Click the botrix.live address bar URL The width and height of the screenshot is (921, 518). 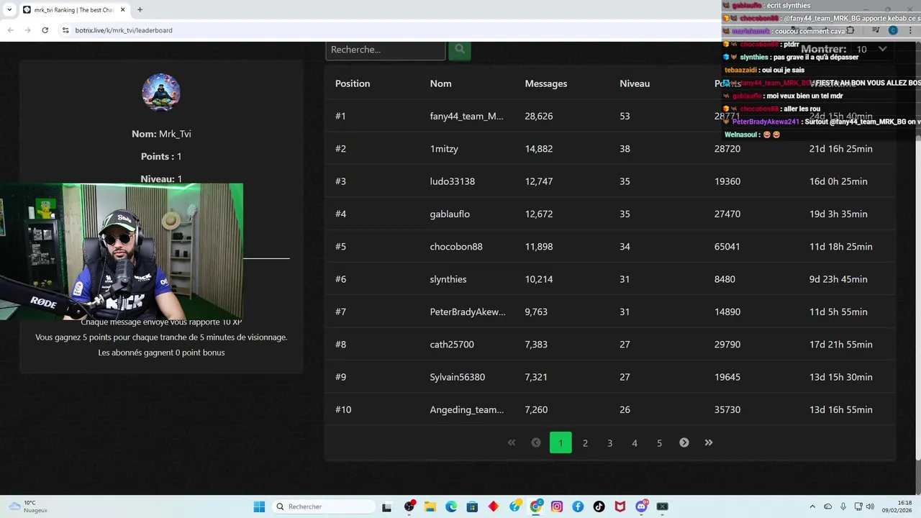pos(124,30)
